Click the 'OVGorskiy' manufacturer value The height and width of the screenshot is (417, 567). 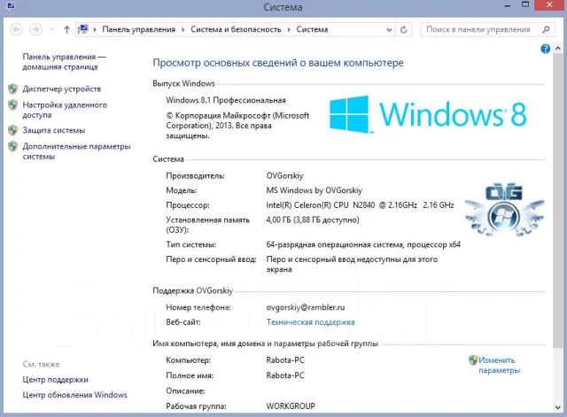click(284, 175)
